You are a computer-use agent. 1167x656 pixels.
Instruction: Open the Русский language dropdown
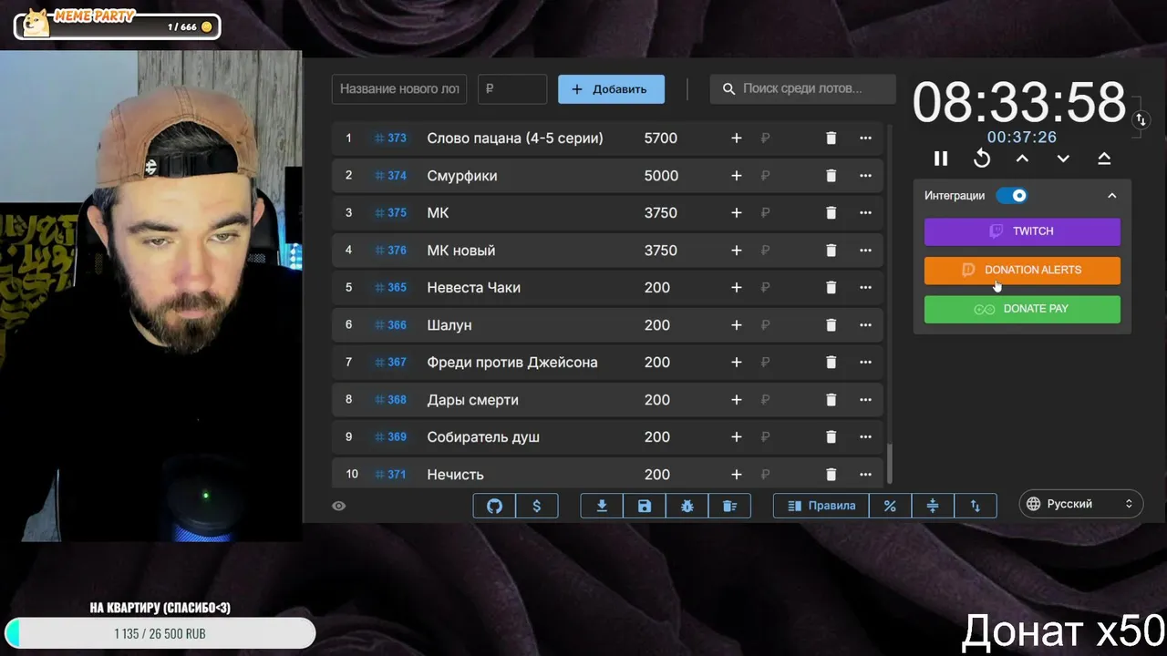point(1080,504)
